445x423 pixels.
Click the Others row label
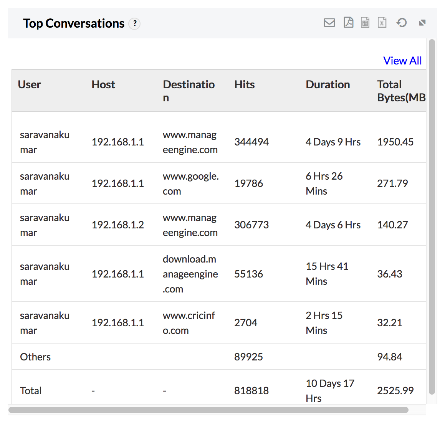tap(35, 357)
